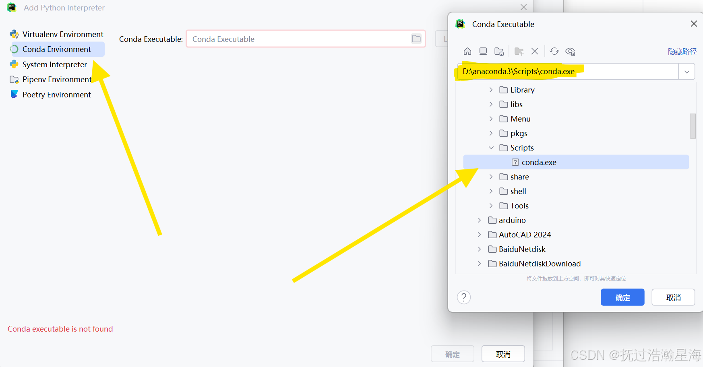The width and height of the screenshot is (703, 367).
Task: Collapse the Scripts folder
Action: point(491,147)
